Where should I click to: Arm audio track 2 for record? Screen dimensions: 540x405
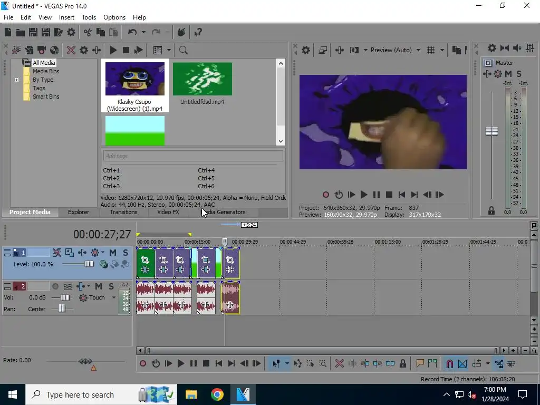[x=55, y=286]
